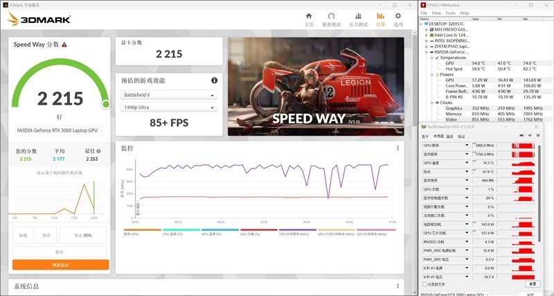This screenshot has width=554, height=296.
Task: Click the HWMonitor red app icon in title bar
Action: (x=423, y=5)
